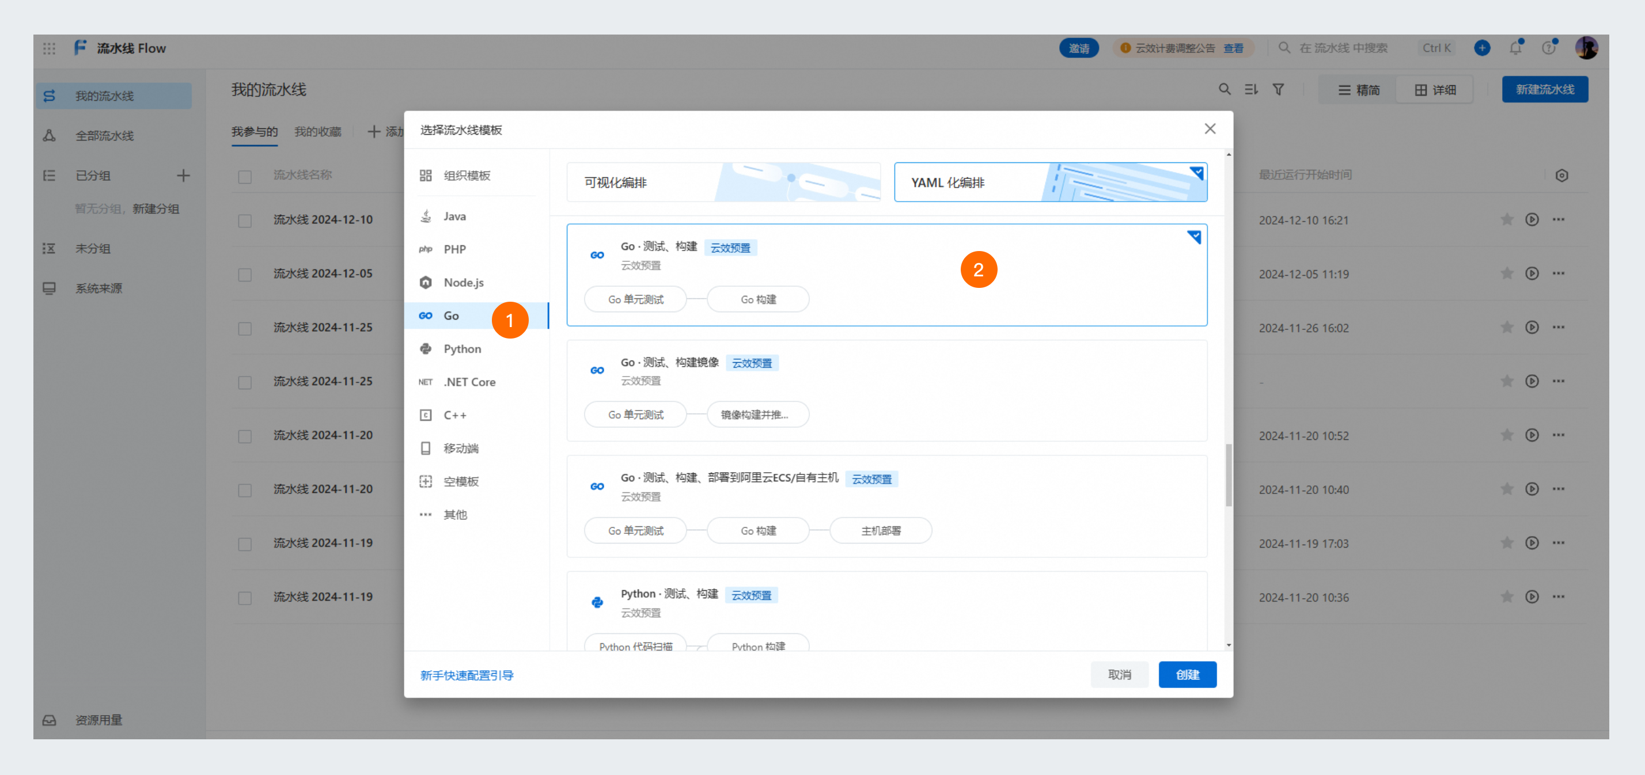This screenshot has height=775, width=1645.
Task: Tick the checkbox for 流水线 2024-12-10
Action: tap(245, 221)
